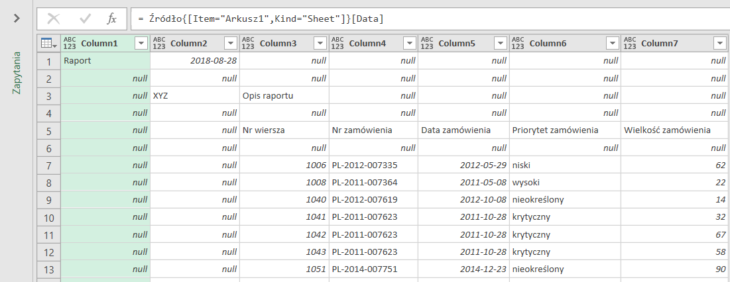The image size is (730, 282).
Task: Expand the Zapytania queries pane
Action: coord(17,19)
